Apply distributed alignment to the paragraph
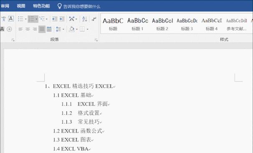The width and height of the screenshot is (253, 153). (49, 29)
